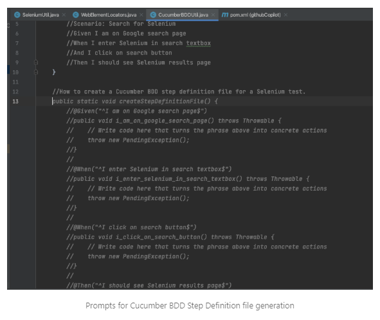Click the SeleniumUtil.java class icon
The width and height of the screenshot is (380, 320).
click(x=17, y=15)
